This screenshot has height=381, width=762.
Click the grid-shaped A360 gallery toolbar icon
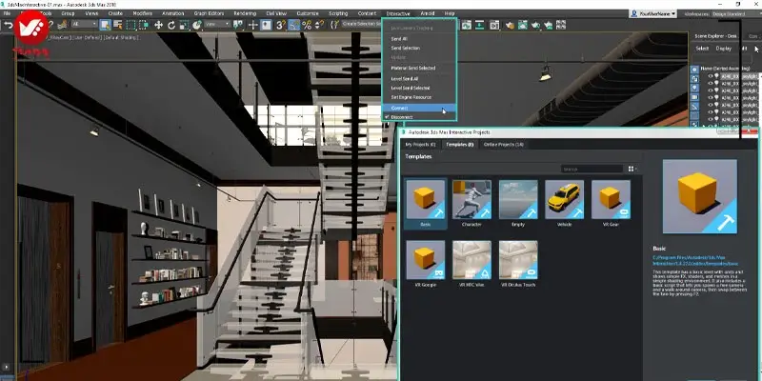pos(561,25)
